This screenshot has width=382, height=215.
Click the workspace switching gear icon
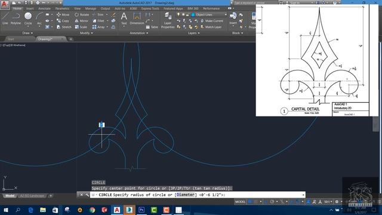click(337, 202)
